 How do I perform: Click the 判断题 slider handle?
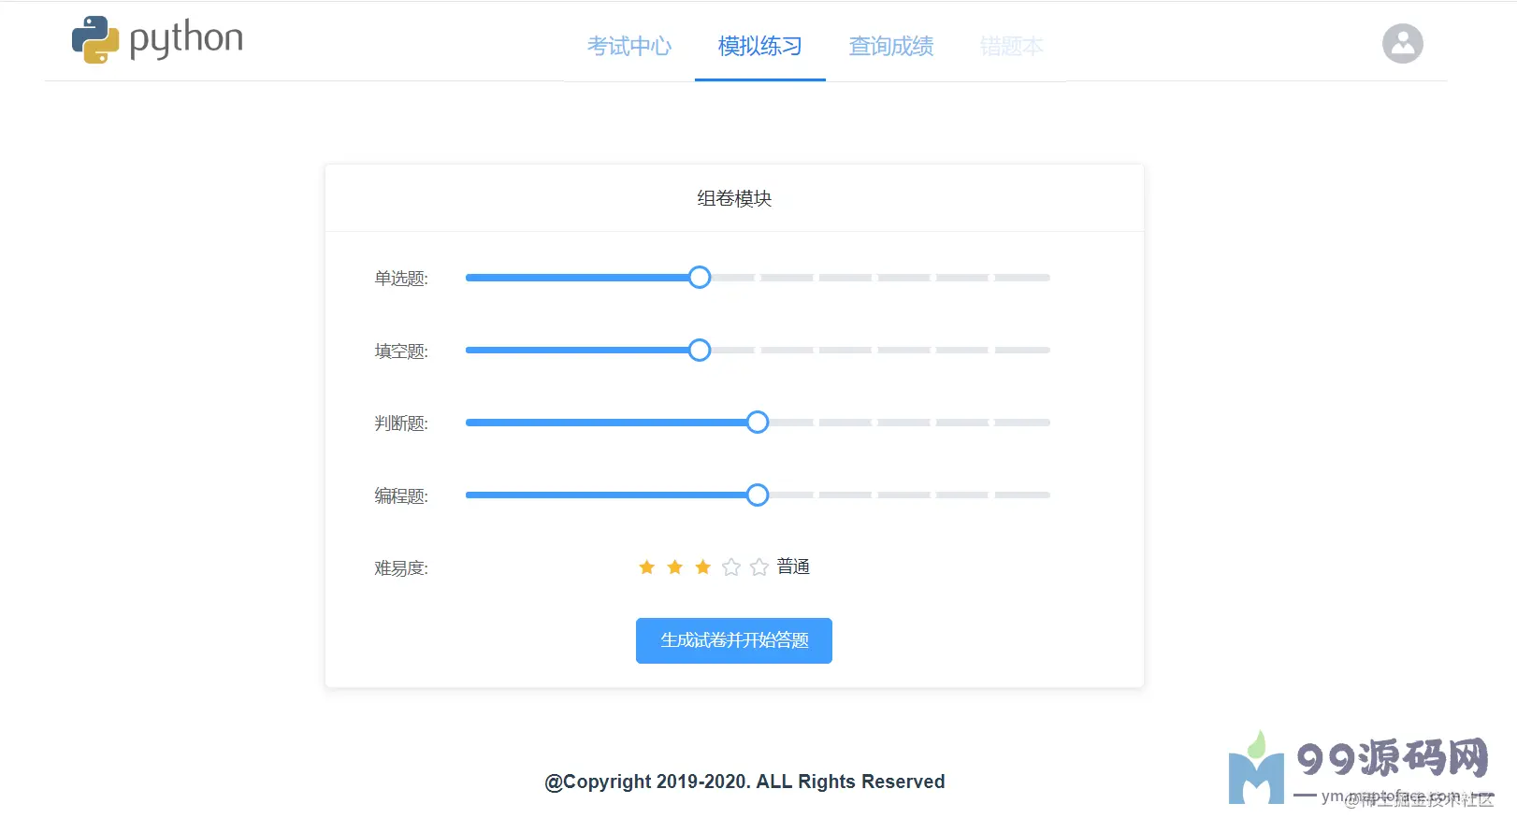[758, 423]
